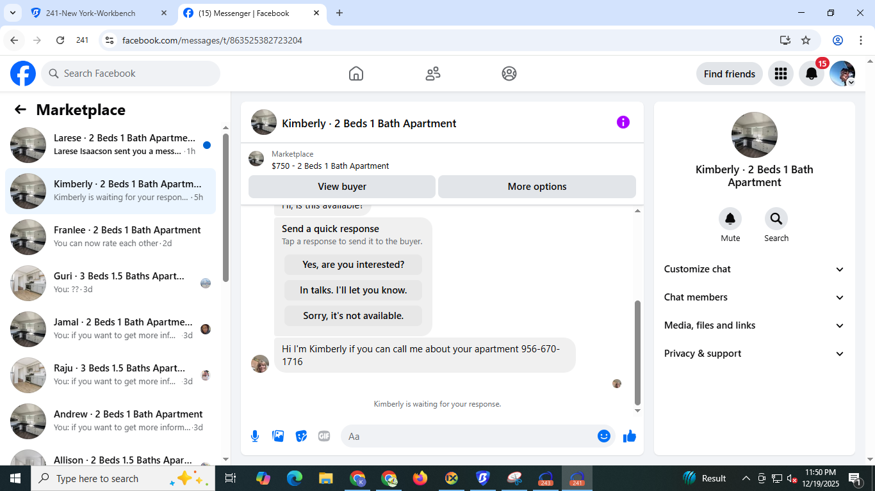Click the browser address bar URL
This screenshot has width=875, height=491.
pyautogui.click(x=212, y=40)
